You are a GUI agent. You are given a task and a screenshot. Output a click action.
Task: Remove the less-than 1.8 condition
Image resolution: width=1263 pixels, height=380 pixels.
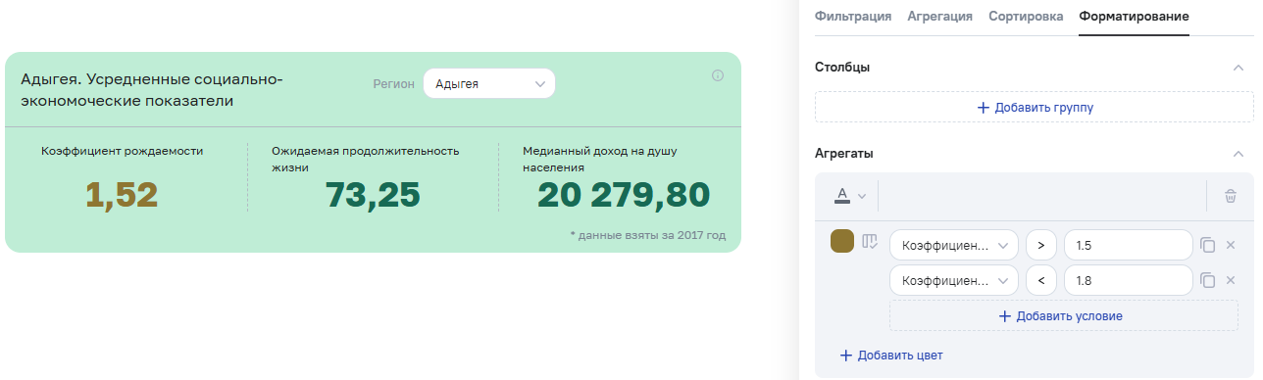[x=1231, y=281]
